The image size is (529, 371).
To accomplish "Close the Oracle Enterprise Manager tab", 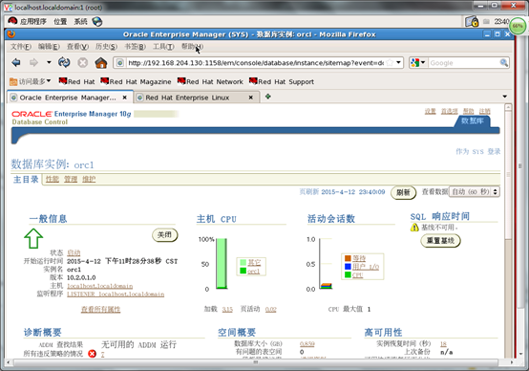I will point(124,98).
